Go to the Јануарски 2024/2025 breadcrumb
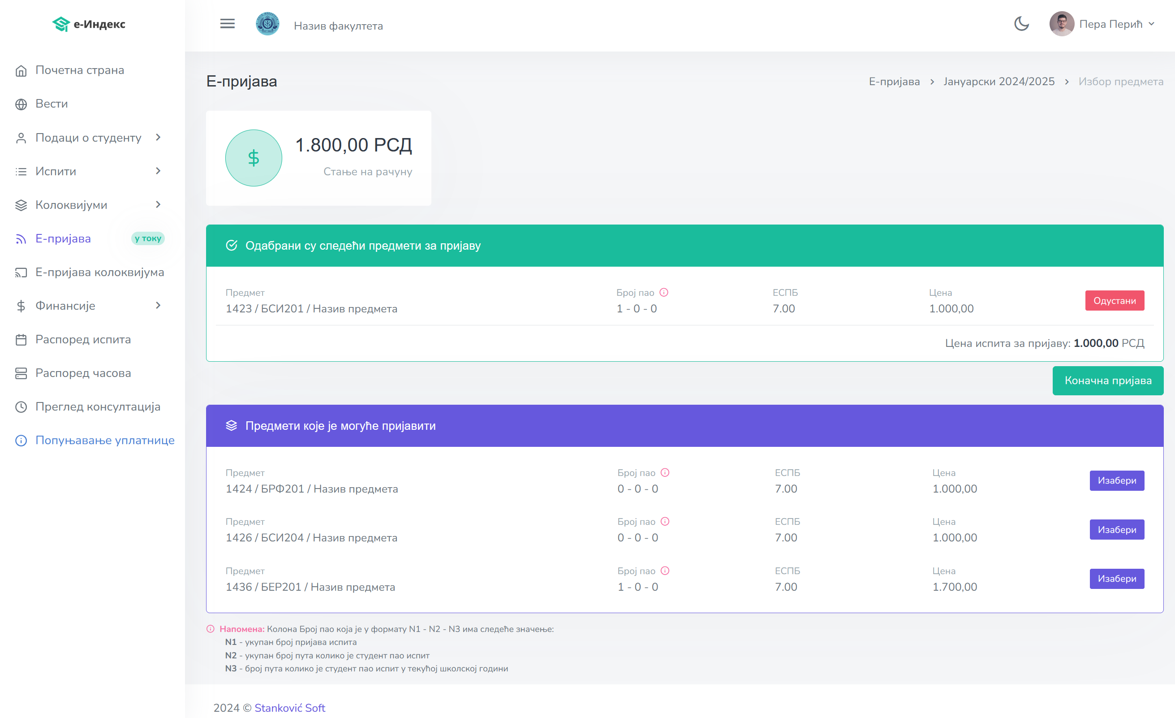This screenshot has width=1175, height=718. (x=999, y=82)
